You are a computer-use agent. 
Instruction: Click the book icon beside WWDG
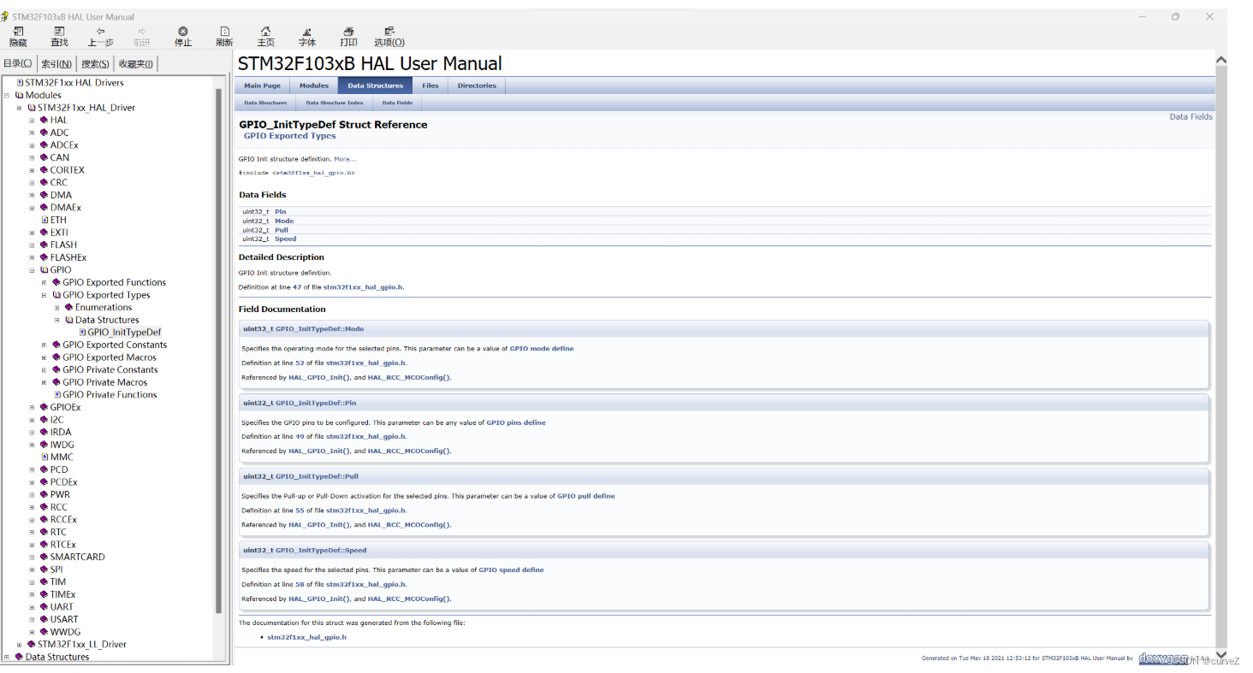[44, 632]
